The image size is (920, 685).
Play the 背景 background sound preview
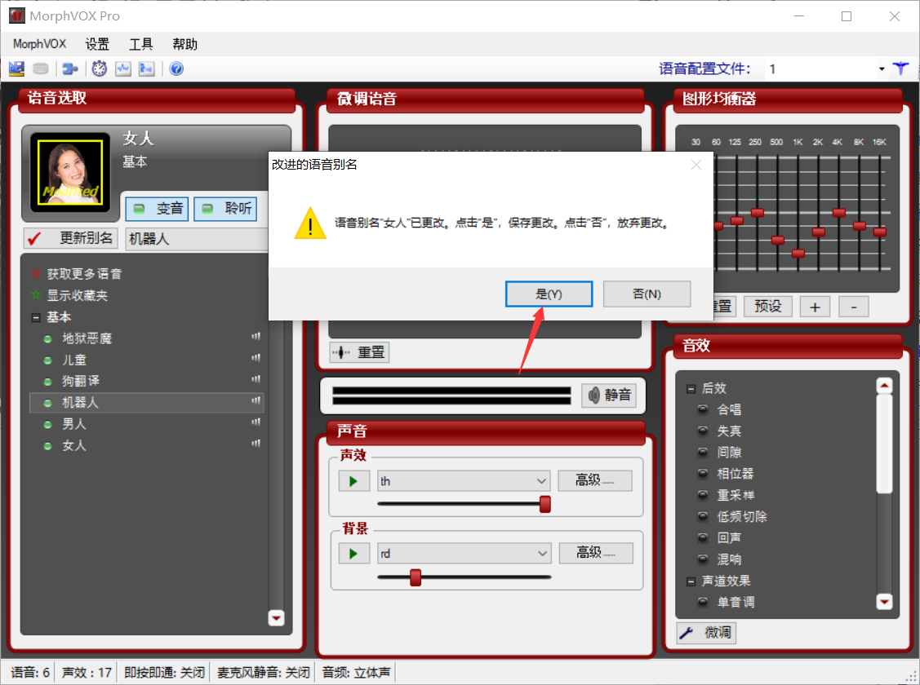click(353, 554)
